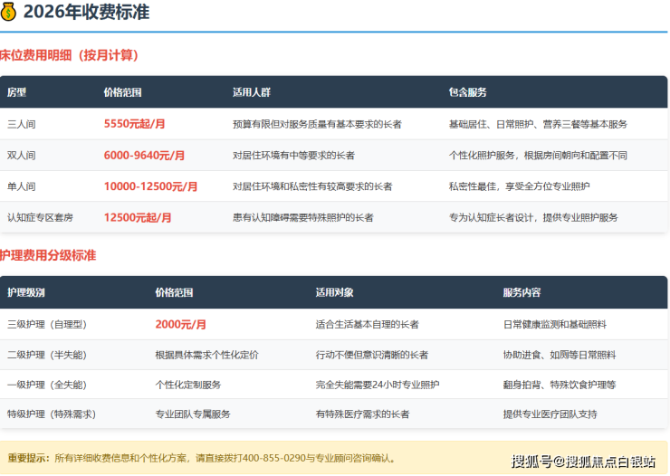Select the 认知症专区套房 row label
The image size is (670, 476).
tap(38, 217)
